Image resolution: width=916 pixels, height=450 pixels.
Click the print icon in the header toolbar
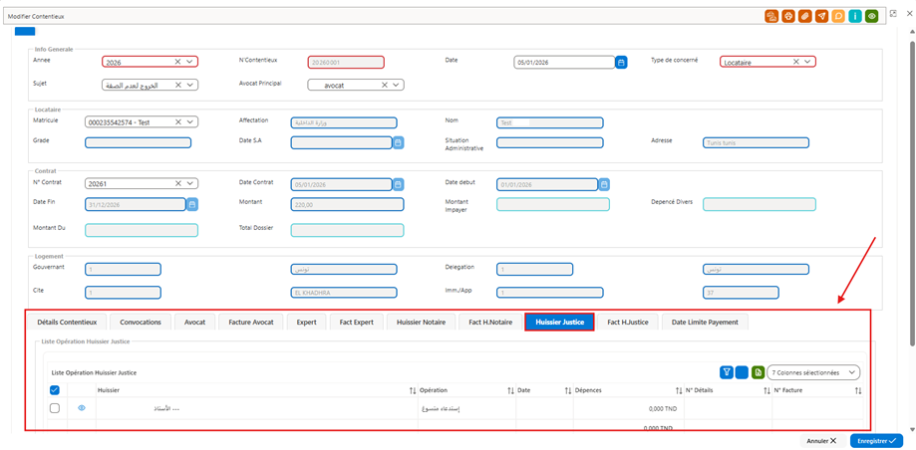coord(788,16)
